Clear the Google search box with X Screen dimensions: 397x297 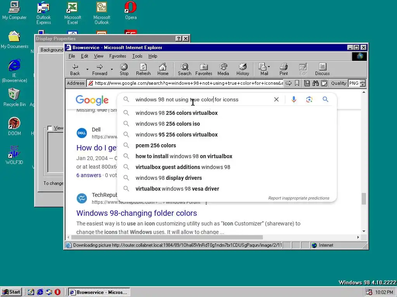(x=276, y=99)
